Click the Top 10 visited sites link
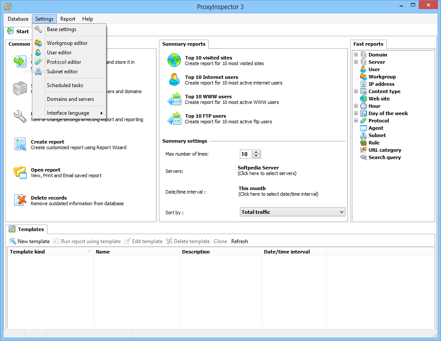 coord(208,58)
